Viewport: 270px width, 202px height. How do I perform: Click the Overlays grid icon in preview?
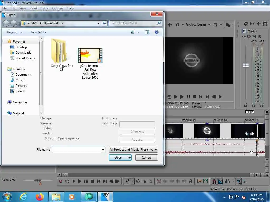click(x=215, y=25)
